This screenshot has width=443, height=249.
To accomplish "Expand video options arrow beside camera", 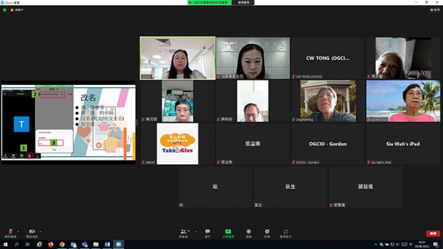I will pos(40,231).
